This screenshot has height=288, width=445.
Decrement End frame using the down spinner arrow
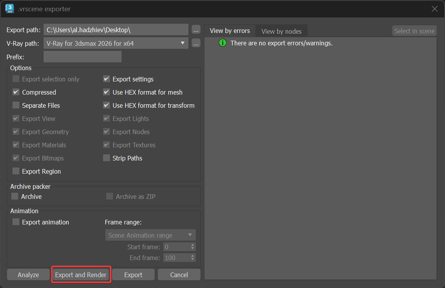tap(193, 259)
